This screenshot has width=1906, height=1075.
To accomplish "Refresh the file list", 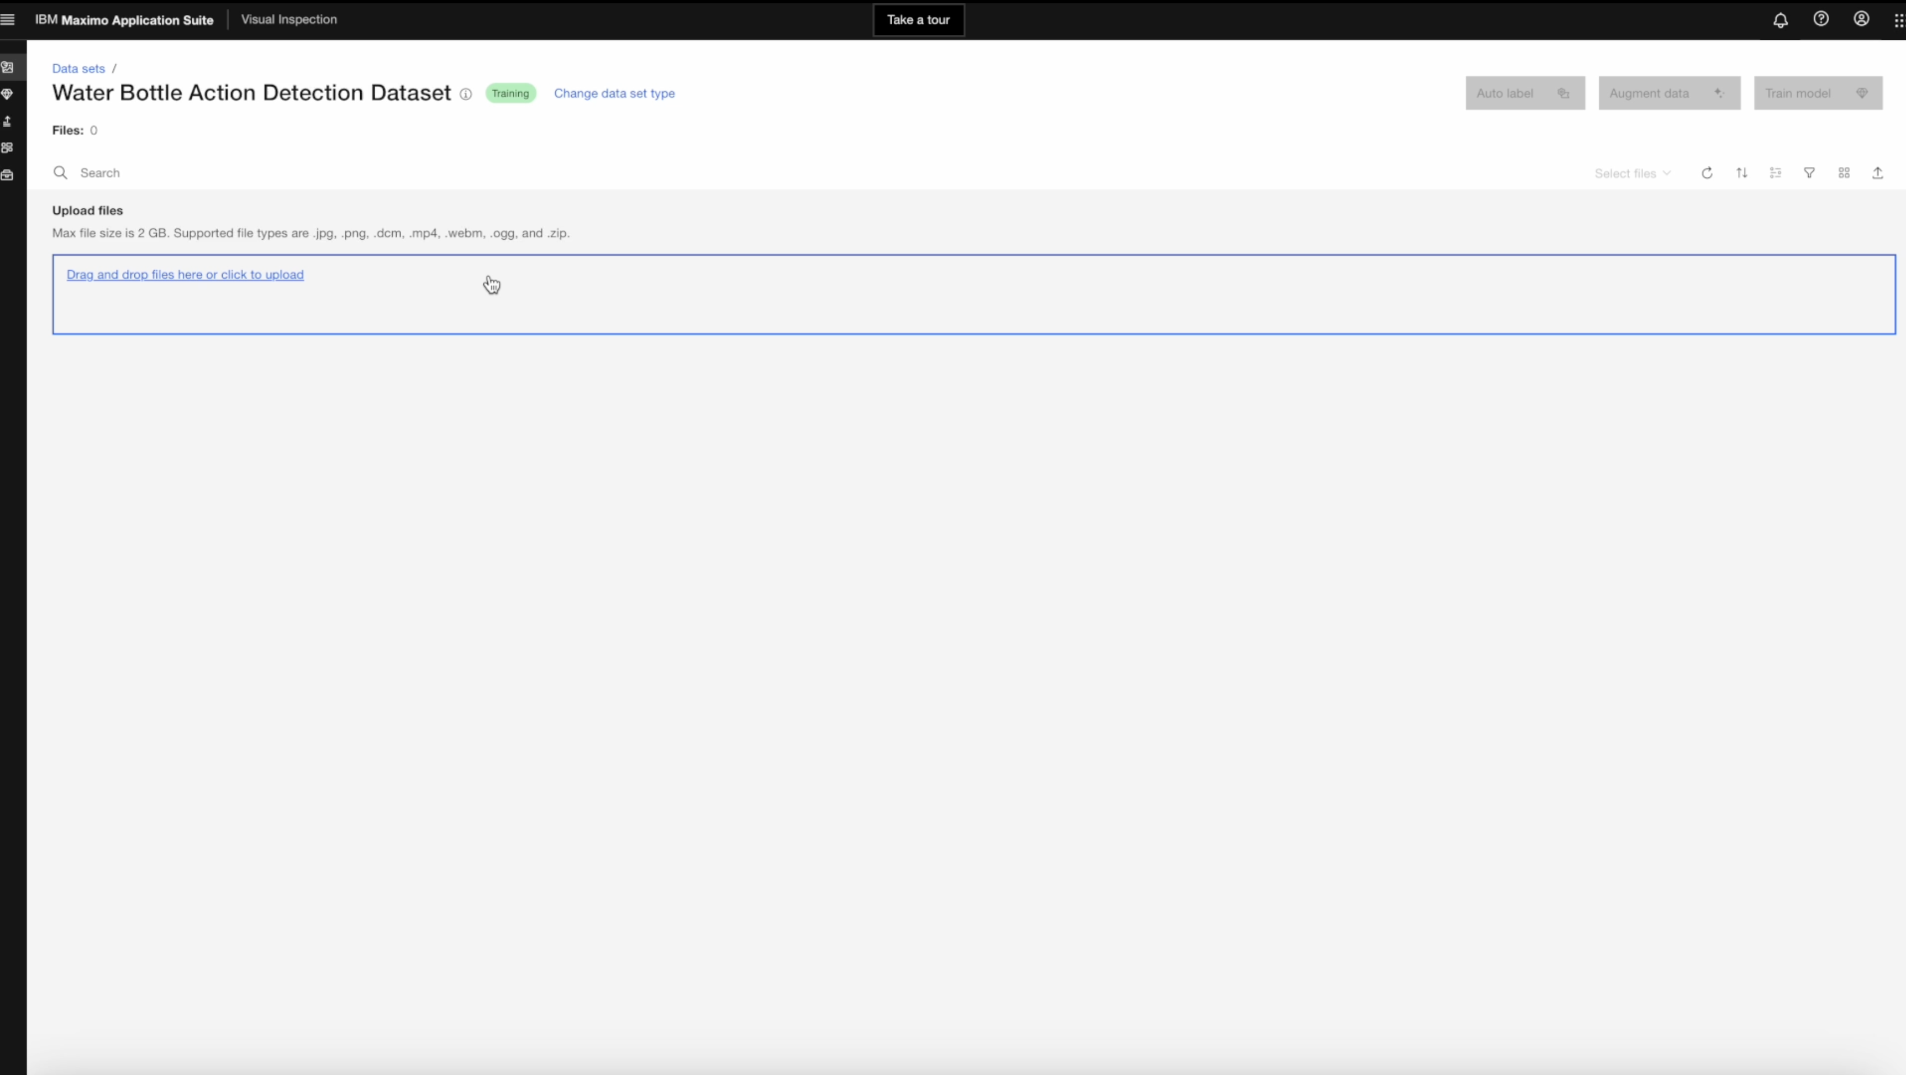I will coord(1707,173).
